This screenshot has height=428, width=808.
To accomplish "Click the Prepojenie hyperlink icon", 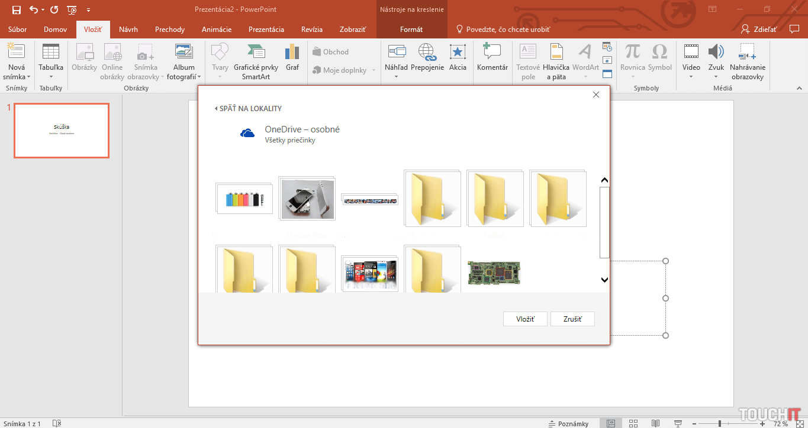I will tap(427, 52).
